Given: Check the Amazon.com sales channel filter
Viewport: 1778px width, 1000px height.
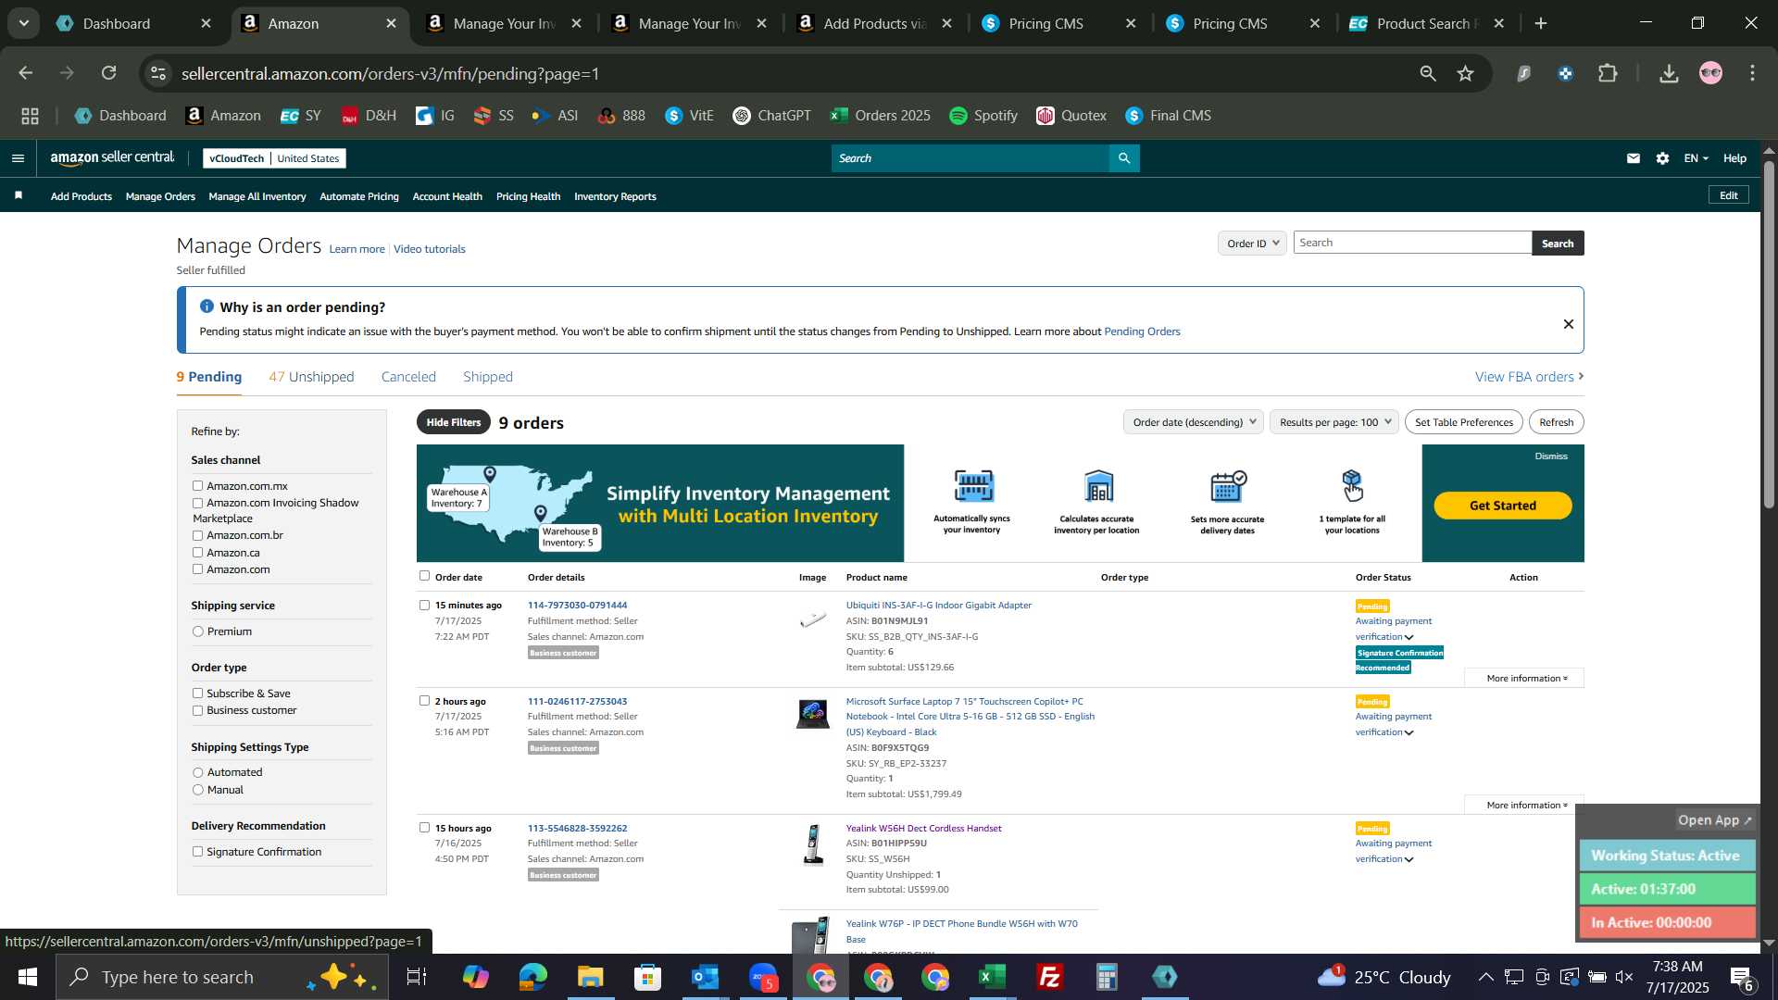Looking at the screenshot, I should click(x=197, y=569).
